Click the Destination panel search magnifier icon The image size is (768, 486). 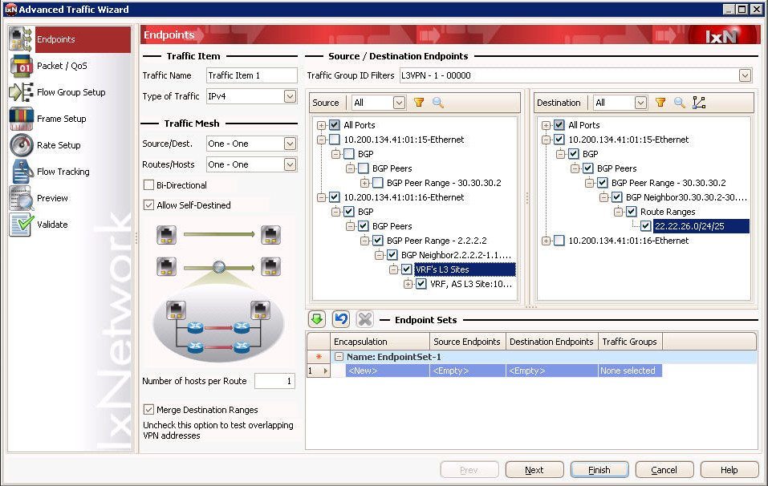click(x=680, y=103)
